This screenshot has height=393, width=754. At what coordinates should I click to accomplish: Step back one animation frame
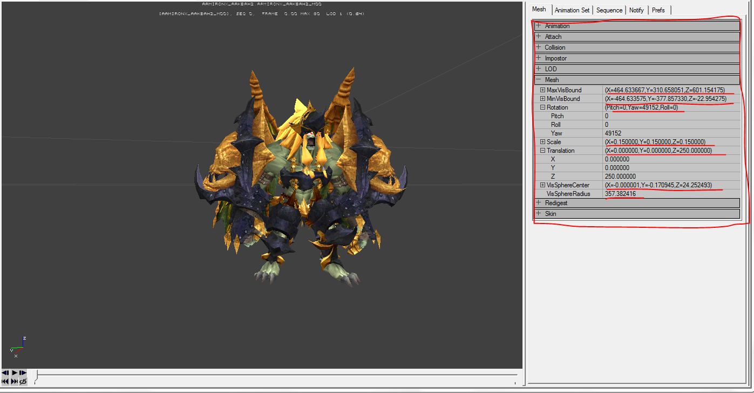[x=5, y=372]
